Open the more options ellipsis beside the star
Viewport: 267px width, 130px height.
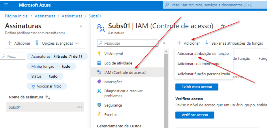(x=232, y=26)
